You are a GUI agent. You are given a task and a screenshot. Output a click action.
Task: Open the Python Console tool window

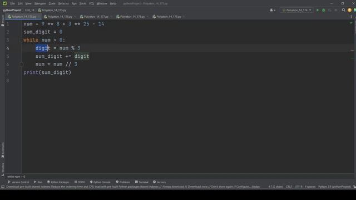coord(100,182)
